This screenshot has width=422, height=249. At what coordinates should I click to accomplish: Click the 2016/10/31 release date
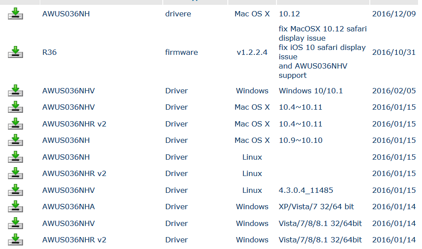pos(394,52)
